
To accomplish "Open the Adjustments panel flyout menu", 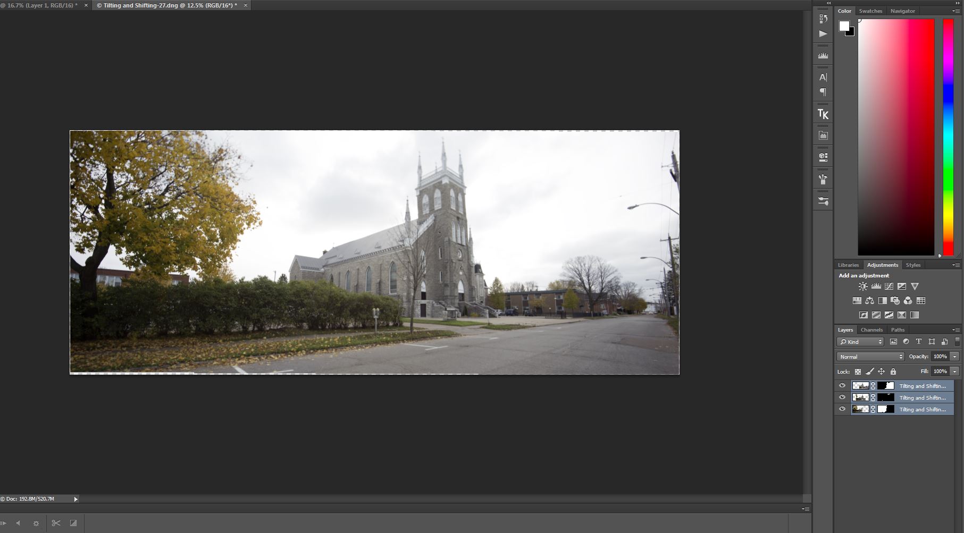I will click(x=956, y=265).
